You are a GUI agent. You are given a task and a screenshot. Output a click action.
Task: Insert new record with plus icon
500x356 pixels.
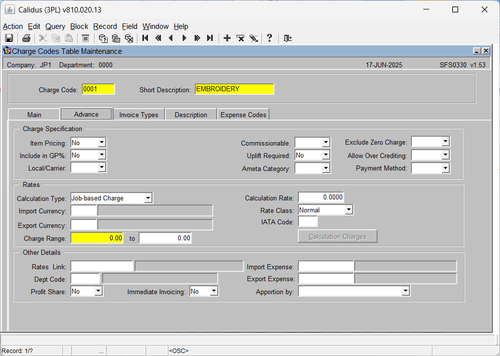[227, 38]
